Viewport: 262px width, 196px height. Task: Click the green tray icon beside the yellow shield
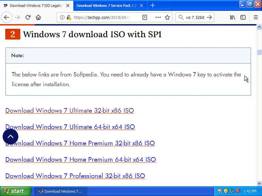pyautogui.click(x=232, y=191)
